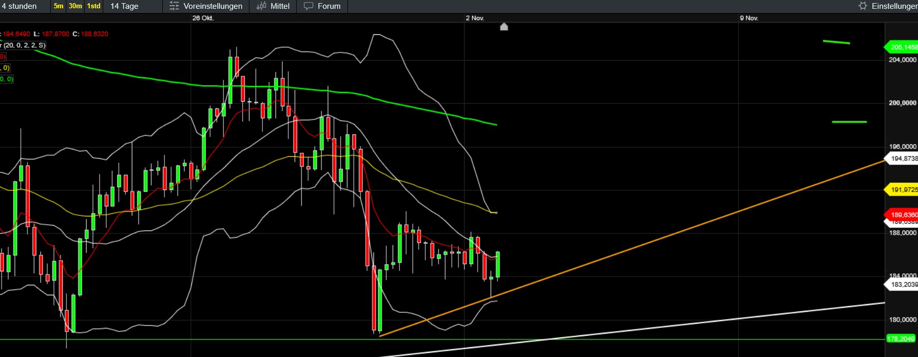Select the green 205,1458 price tag
Image resolution: width=918 pixels, height=357 pixels.
tap(902, 47)
